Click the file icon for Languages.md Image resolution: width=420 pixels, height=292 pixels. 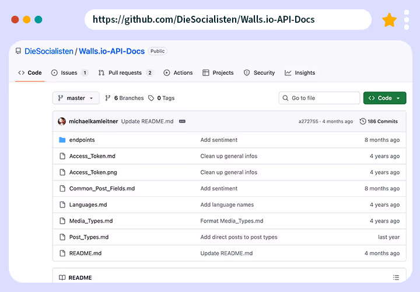tap(62, 204)
